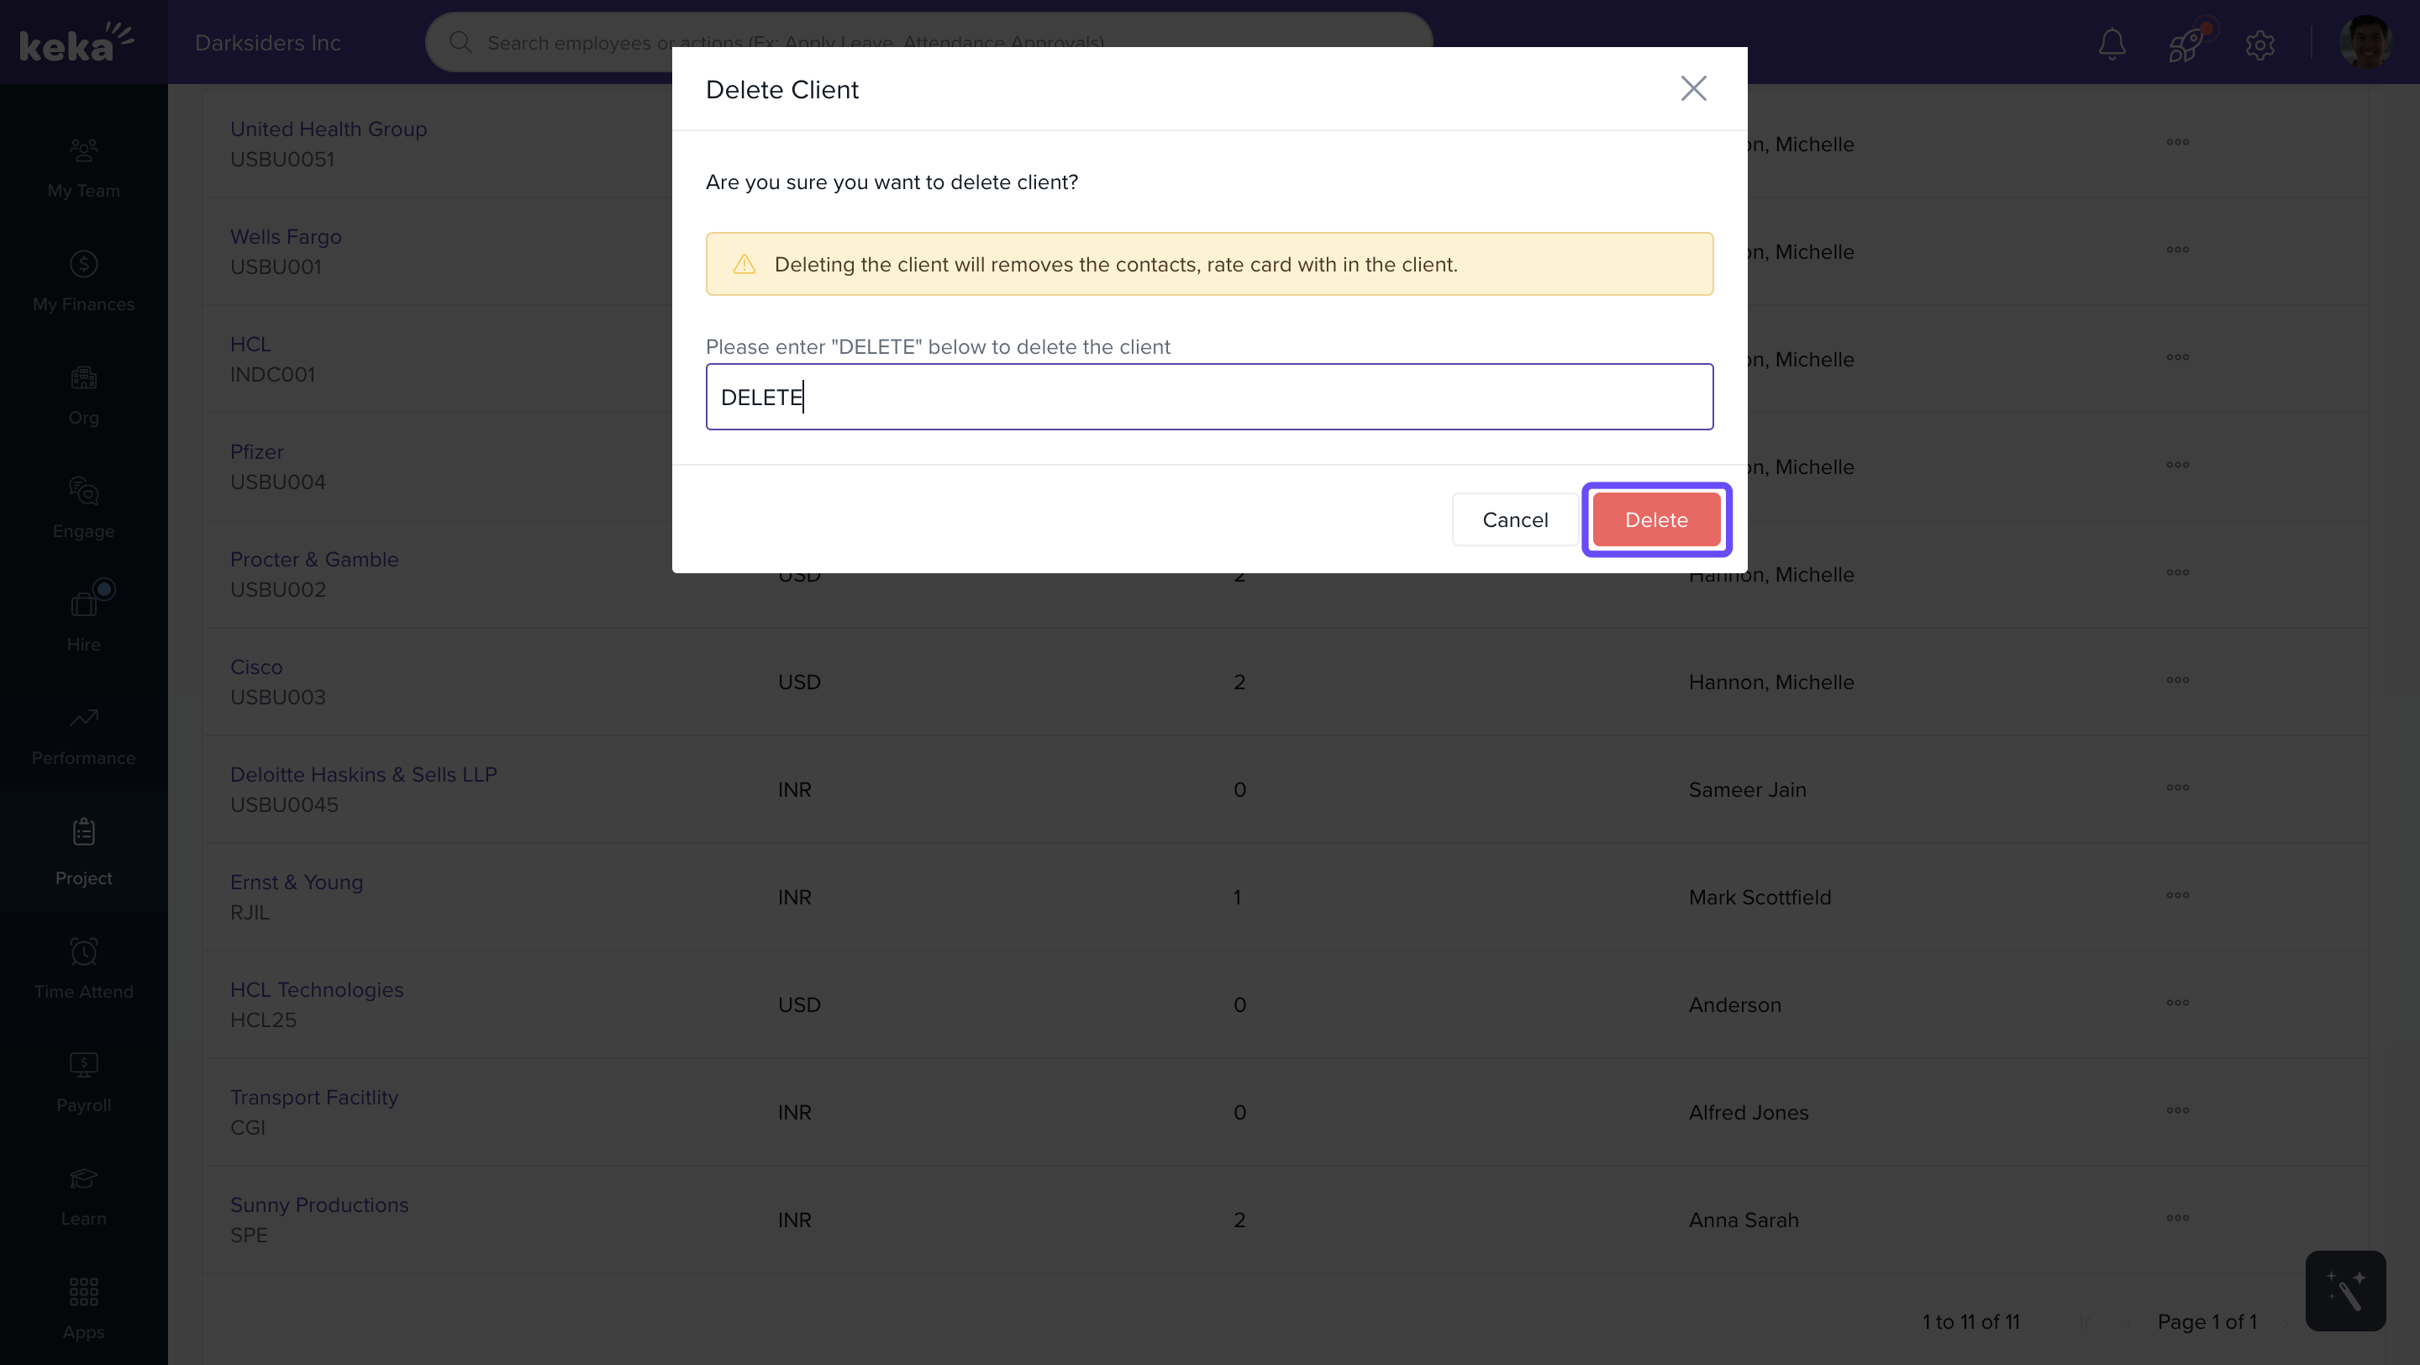
Task: Open more options for Cisco row
Action: click(2178, 680)
